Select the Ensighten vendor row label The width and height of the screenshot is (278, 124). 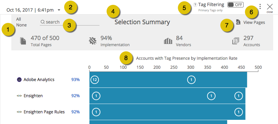[x=33, y=96]
